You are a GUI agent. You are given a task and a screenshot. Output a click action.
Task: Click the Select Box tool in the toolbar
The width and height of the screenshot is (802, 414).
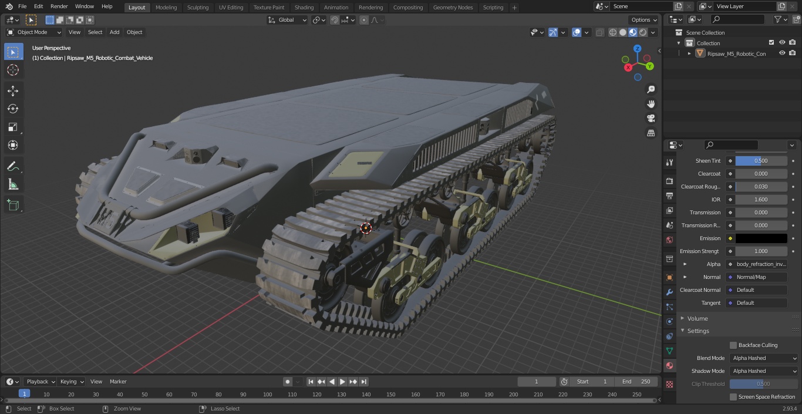tap(13, 52)
